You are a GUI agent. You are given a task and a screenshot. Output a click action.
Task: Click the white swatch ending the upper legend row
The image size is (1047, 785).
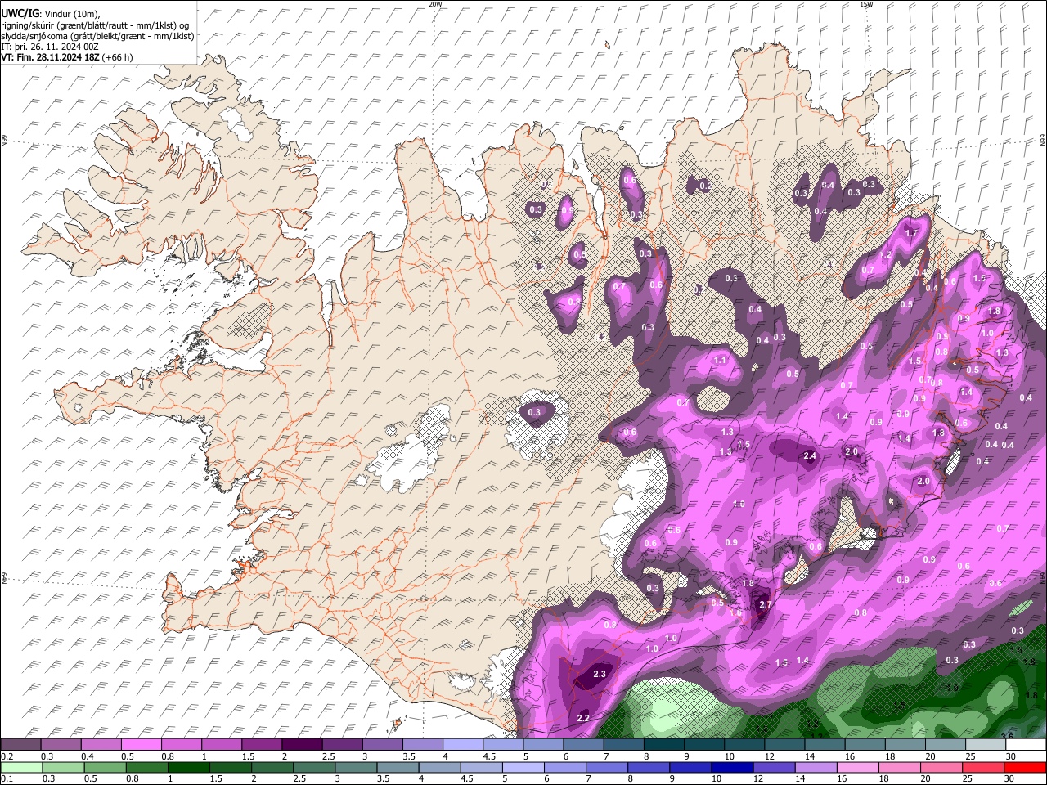pos(1024,744)
